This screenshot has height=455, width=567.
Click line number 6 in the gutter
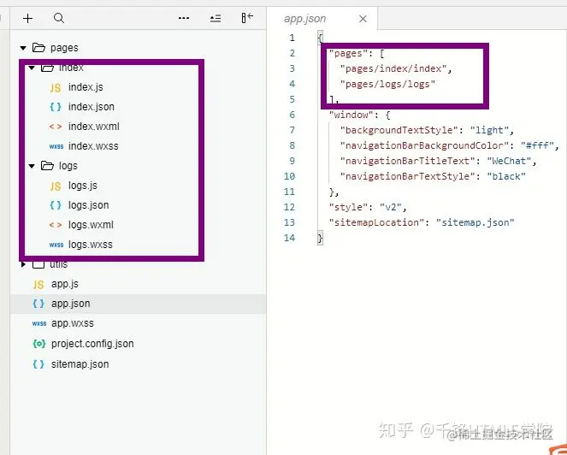point(292,115)
